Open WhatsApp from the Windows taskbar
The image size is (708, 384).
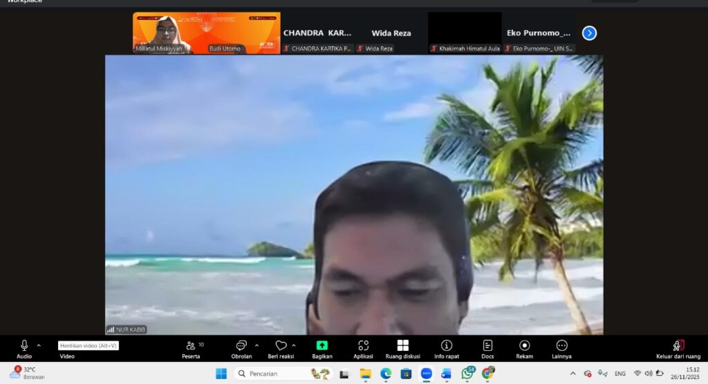point(467,374)
